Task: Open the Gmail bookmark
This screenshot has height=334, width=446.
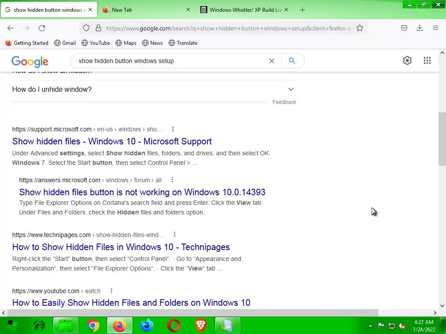Action: point(65,43)
